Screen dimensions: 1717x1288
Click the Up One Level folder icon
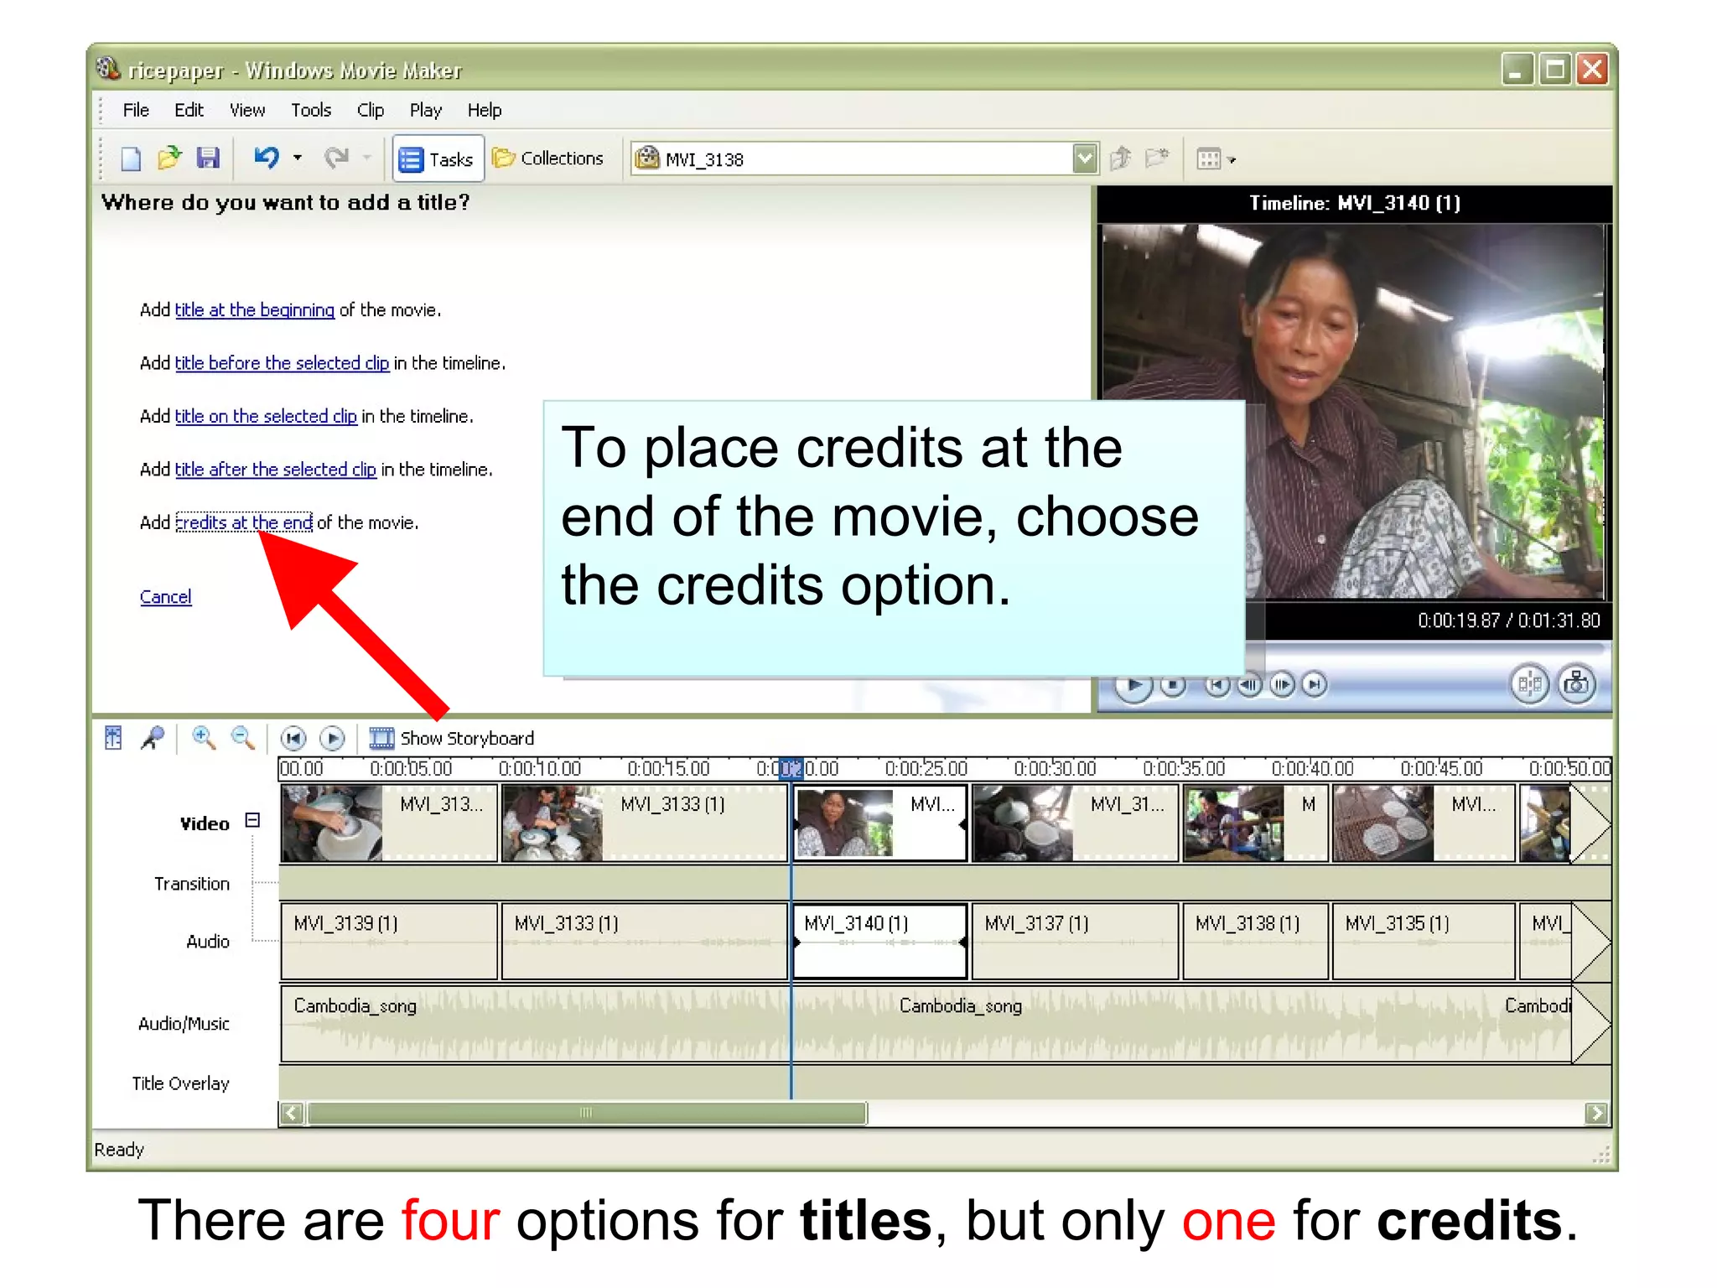click(1121, 158)
